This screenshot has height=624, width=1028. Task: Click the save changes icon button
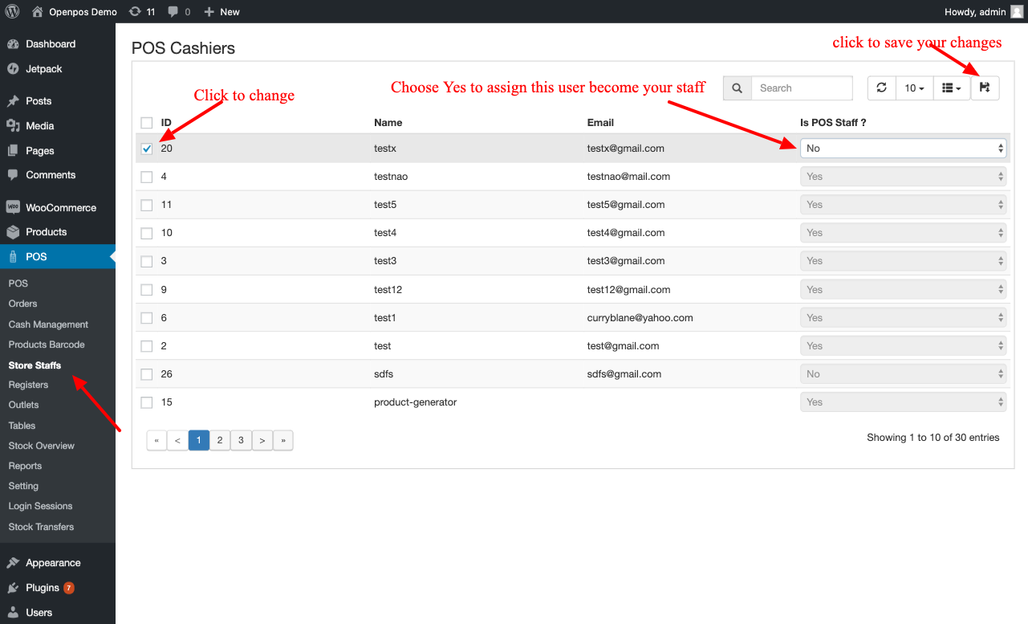click(x=985, y=88)
